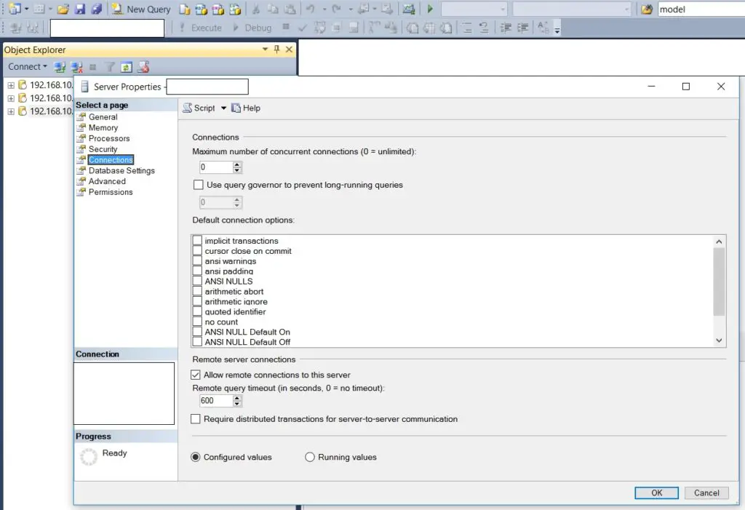The width and height of the screenshot is (745, 510).
Task: Click the Connect Object Explorer icon
Action: pos(60,67)
